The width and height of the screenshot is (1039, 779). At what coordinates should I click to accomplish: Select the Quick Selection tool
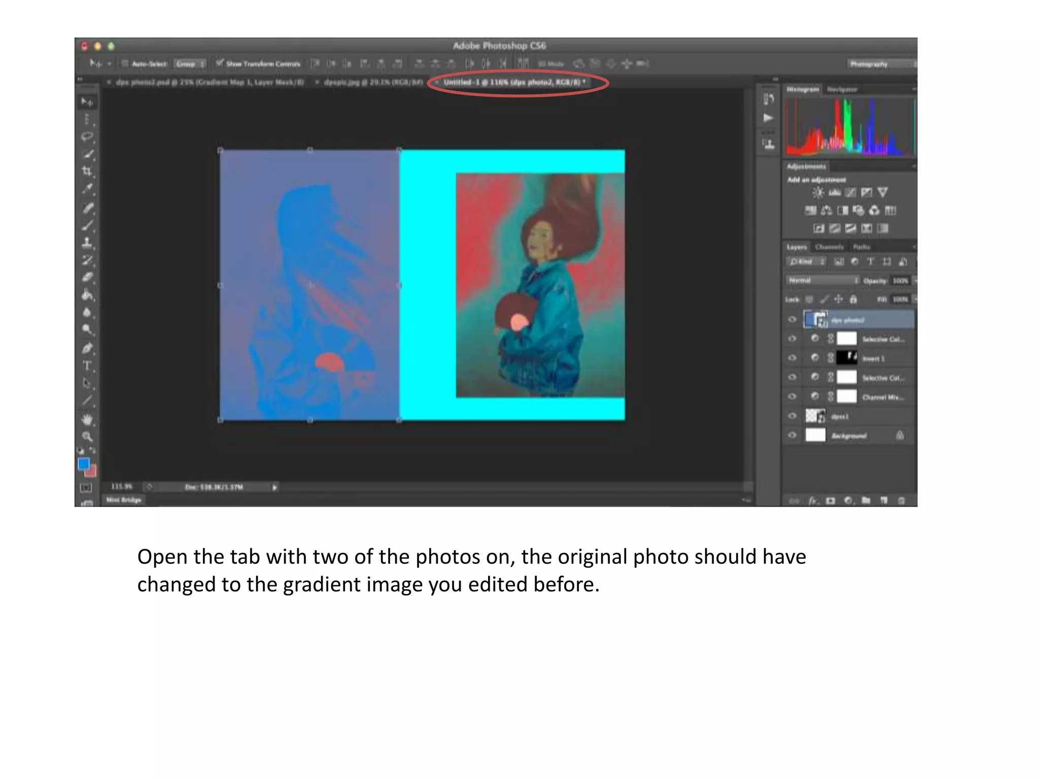tap(87, 154)
